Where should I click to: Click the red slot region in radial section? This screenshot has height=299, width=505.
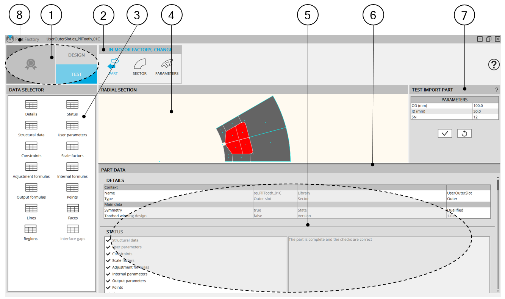click(x=239, y=138)
